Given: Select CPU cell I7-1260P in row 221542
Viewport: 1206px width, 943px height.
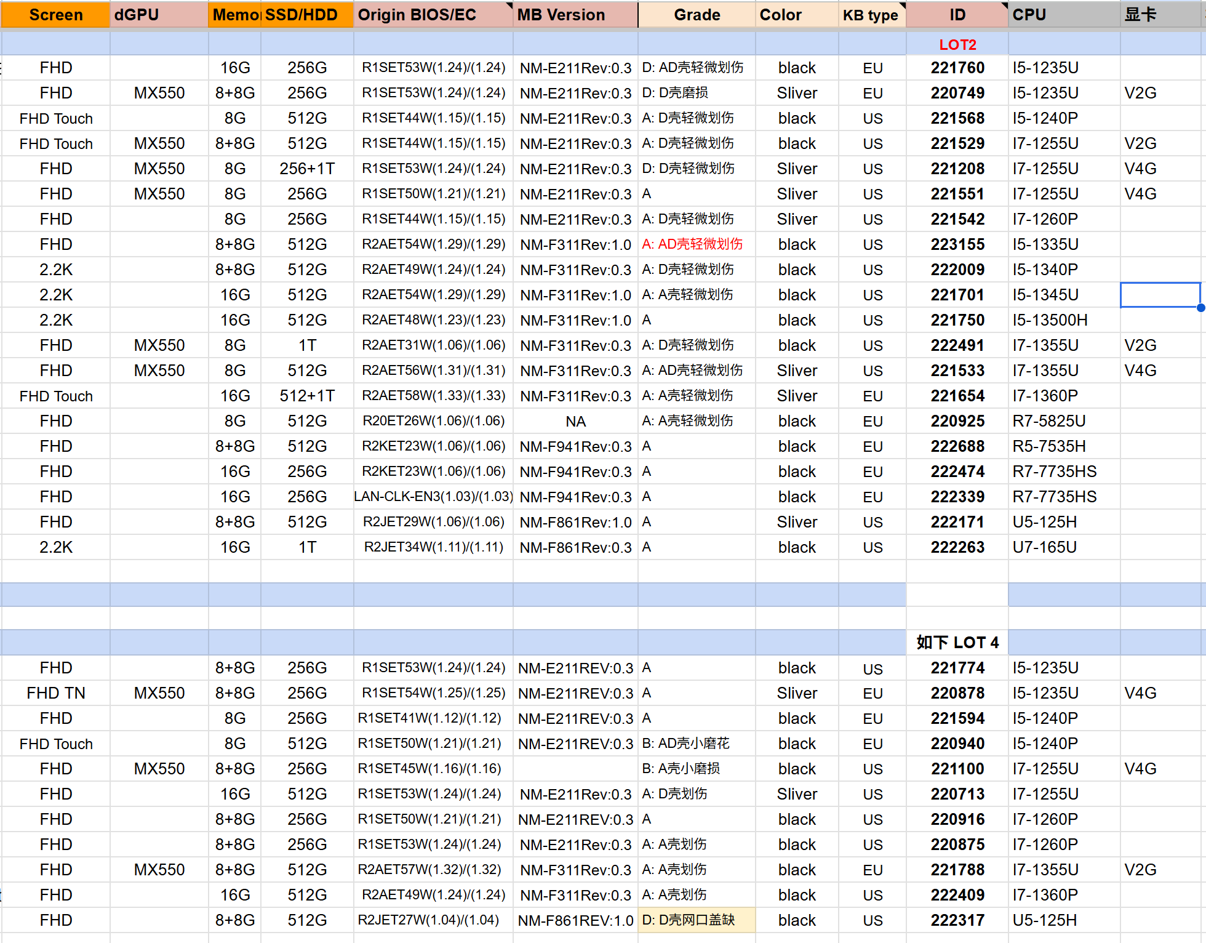Looking at the screenshot, I should 1064,219.
